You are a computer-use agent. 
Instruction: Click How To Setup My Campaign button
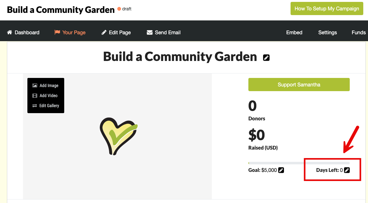coord(327,9)
